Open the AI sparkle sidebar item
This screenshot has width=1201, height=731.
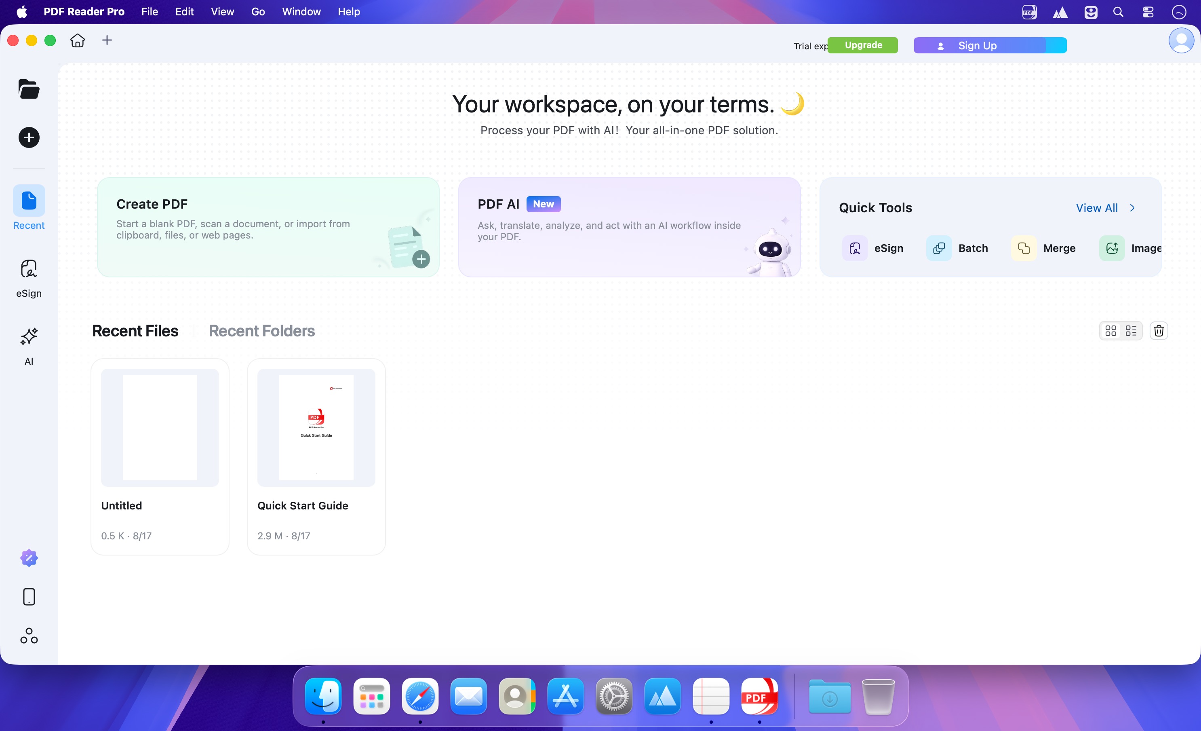(29, 346)
